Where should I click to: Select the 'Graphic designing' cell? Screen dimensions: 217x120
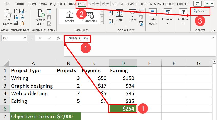pos(33,86)
